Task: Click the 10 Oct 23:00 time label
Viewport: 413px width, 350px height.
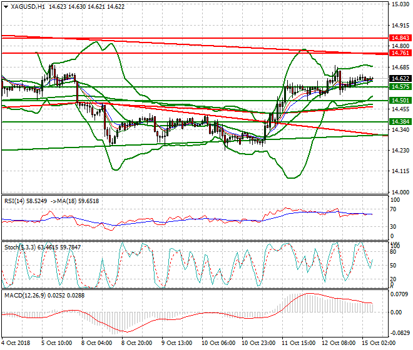Action: point(258,343)
